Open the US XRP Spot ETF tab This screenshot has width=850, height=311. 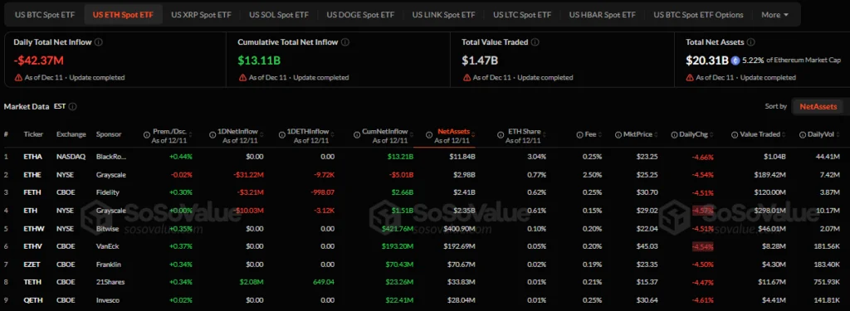pyautogui.click(x=201, y=15)
